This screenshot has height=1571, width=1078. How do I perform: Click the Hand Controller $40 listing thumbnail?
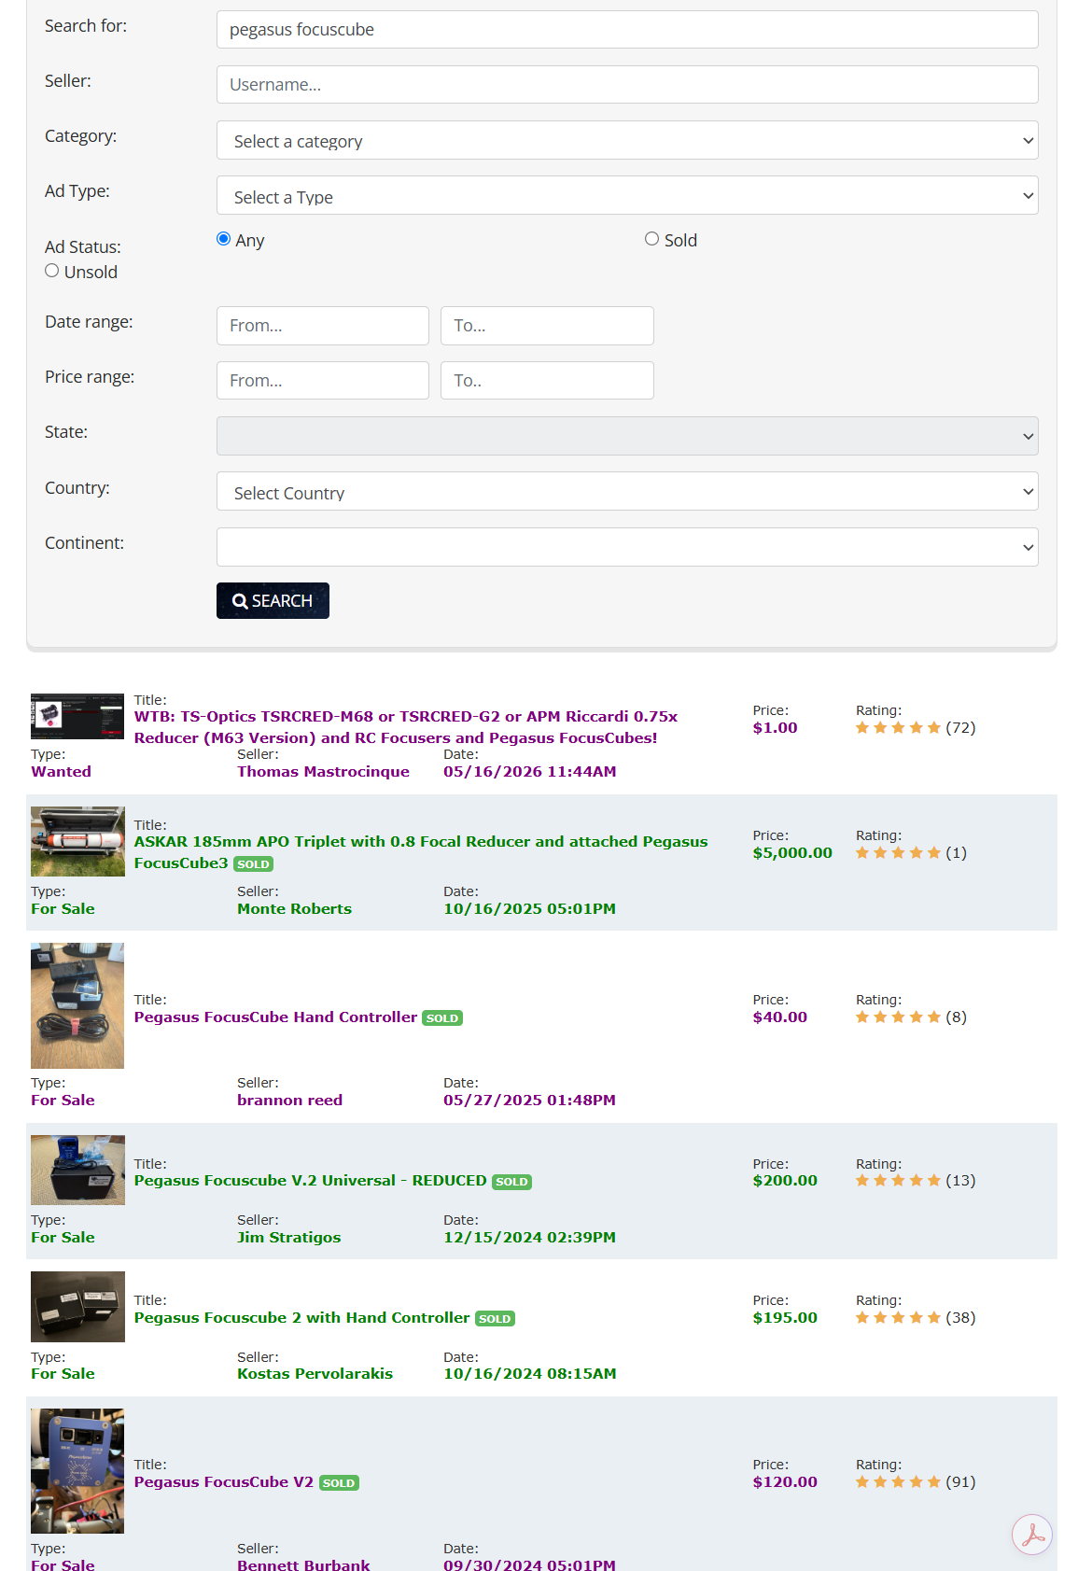point(77,1005)
